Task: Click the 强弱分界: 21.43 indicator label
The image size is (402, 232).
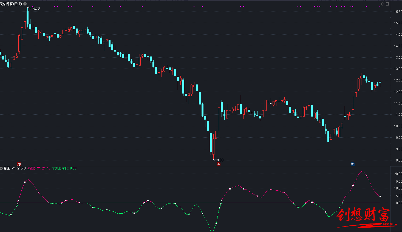Action: (39, 168)
